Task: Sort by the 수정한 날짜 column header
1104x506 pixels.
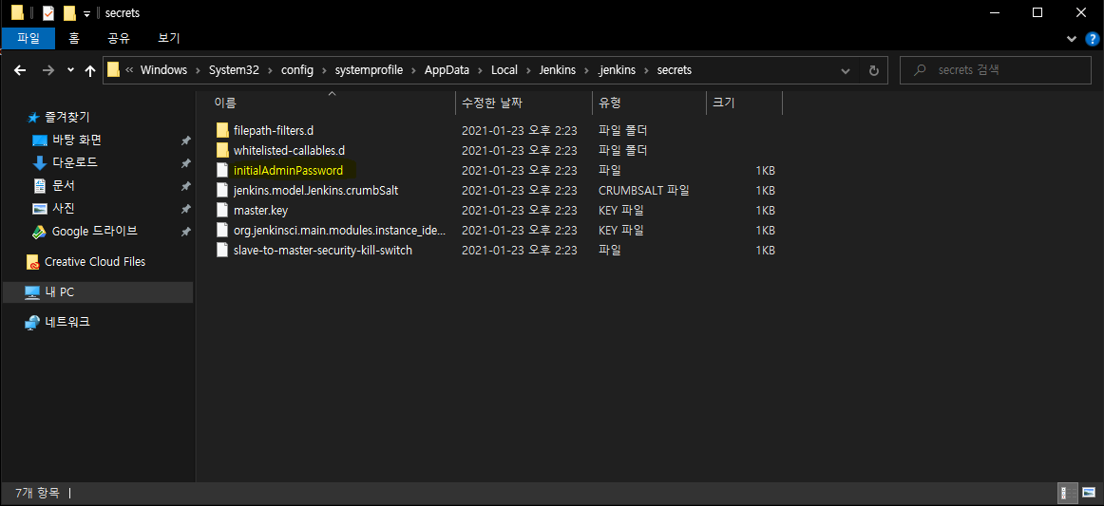Action: 523,103
